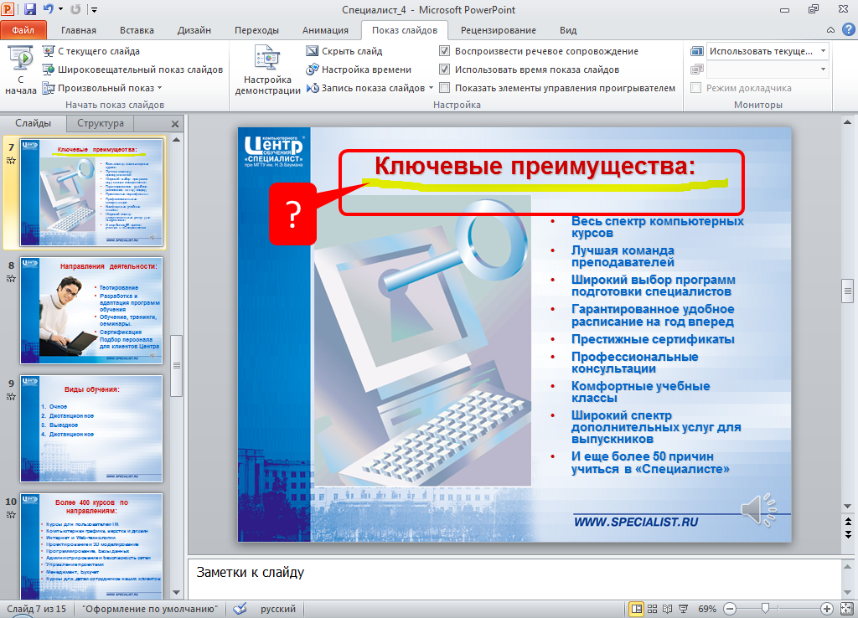Open Настройка демонстрации slideshow setup
The width and height of the screenshot is (858, 618).
pos(267,72)
